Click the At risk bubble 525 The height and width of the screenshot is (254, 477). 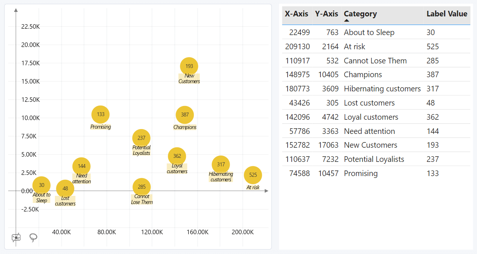[253, 175]
